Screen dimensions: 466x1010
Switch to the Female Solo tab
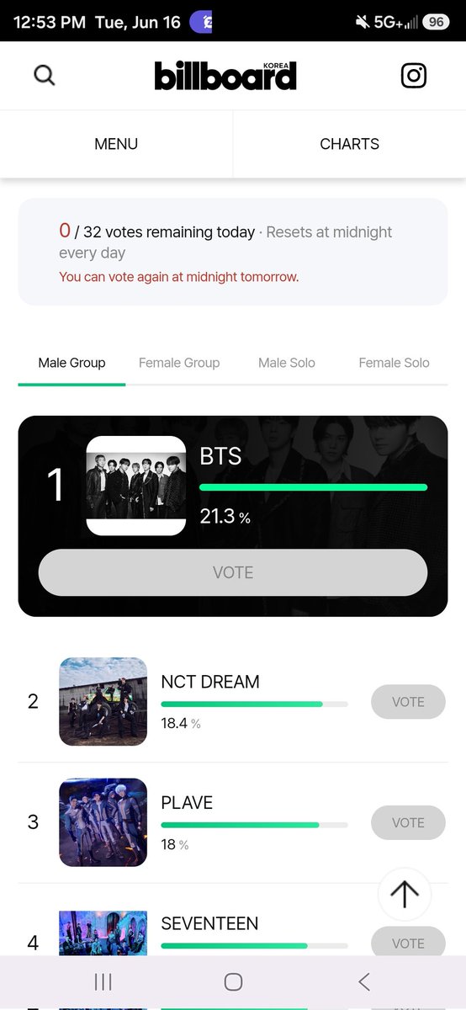point(394,363)
